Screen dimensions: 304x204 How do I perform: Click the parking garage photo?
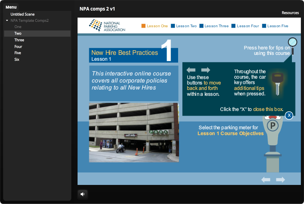(134, 132)
